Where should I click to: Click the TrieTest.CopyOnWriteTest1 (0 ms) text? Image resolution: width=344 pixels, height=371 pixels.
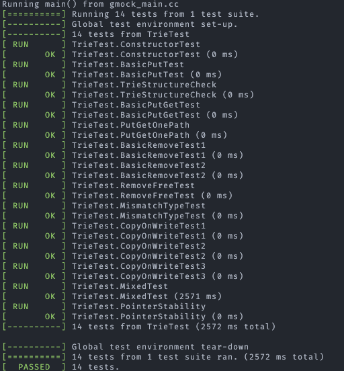click(158, 236)
